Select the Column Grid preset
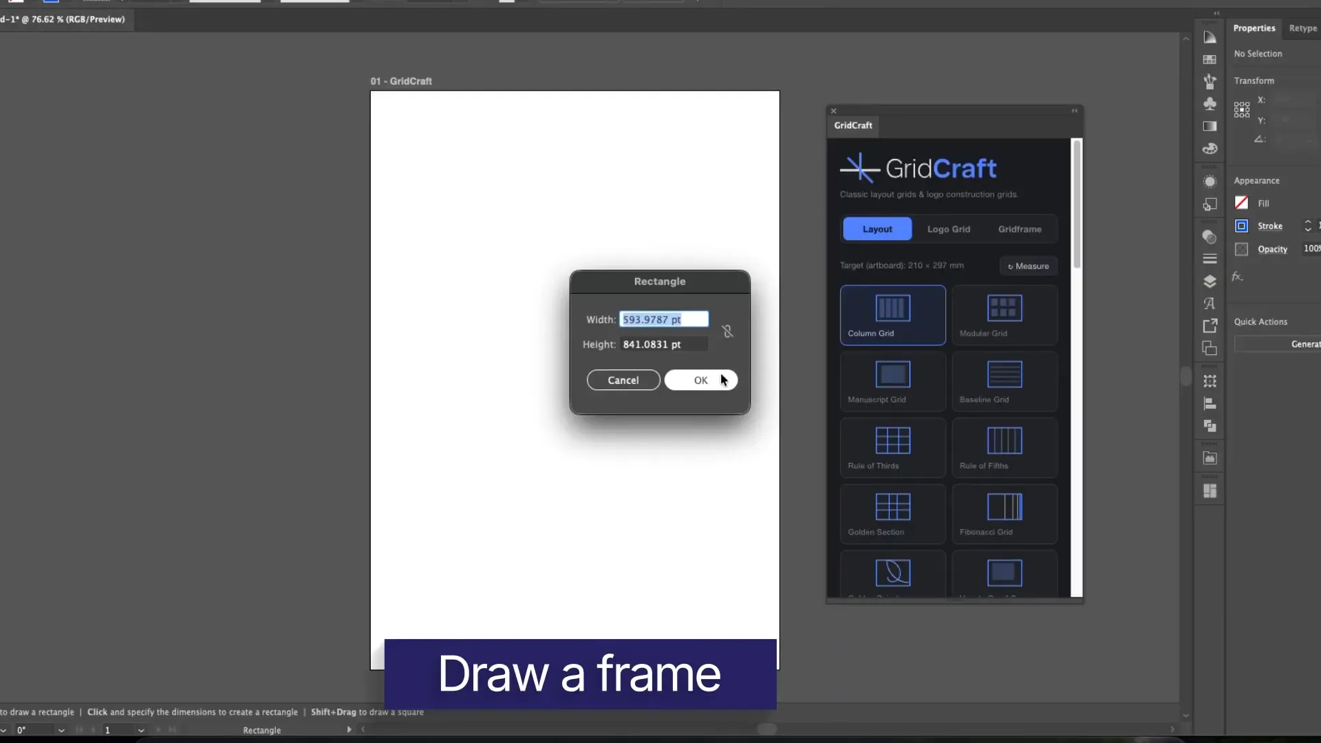 (893, 315)
